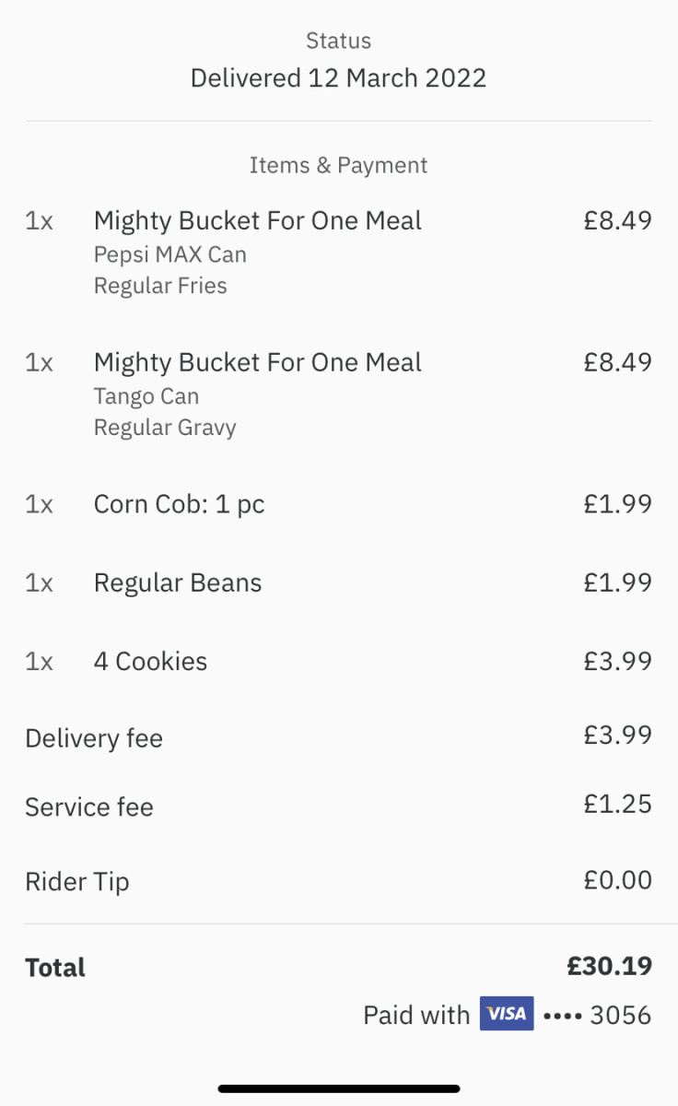
Task: Tap the Regular Gravy option text
Action: (x=165, y=428)
